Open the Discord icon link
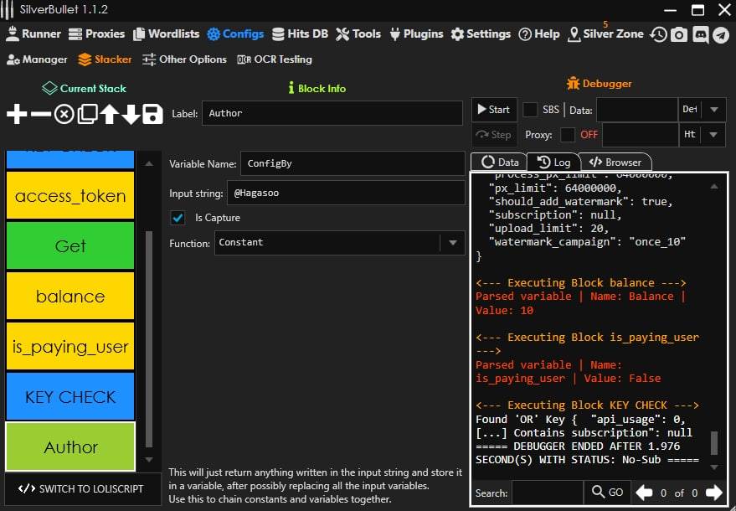Image resolution: width=736 pixels, height=511 pixels. tap(700, 34)
